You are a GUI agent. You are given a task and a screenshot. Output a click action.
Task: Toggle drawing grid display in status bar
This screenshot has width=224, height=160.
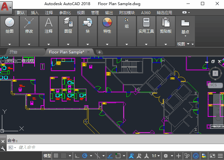(56, 156)
